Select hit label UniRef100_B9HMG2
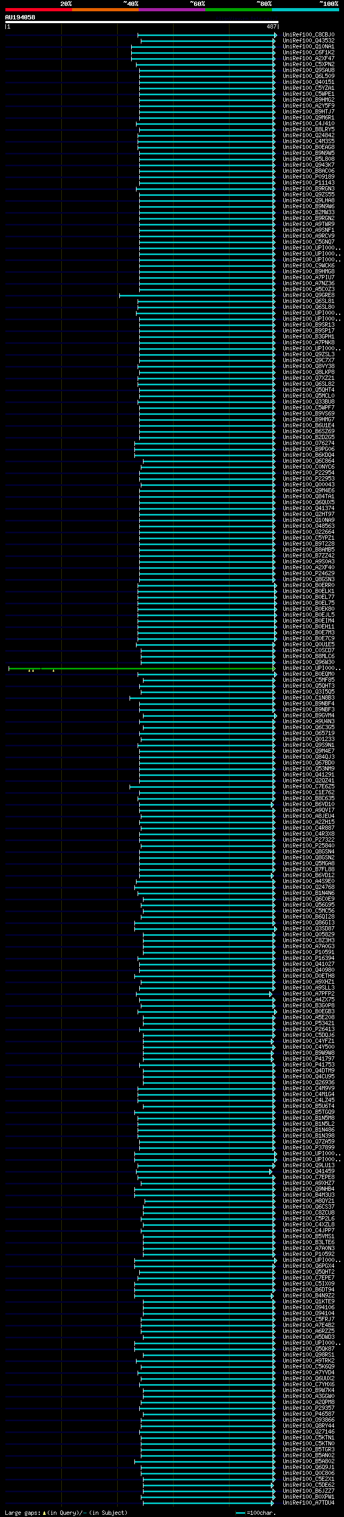The width and height of the screenshot is (344, 1517). 308,100
